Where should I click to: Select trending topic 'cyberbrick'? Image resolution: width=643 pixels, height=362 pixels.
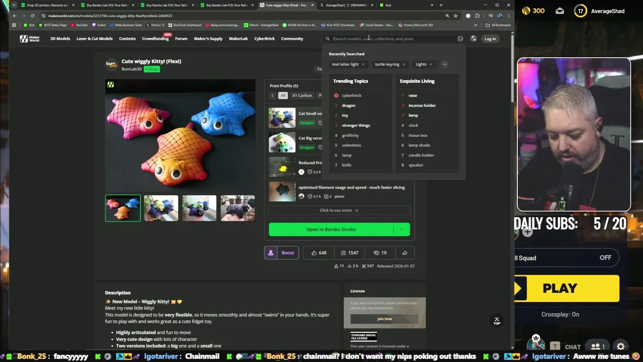point(352,96)
